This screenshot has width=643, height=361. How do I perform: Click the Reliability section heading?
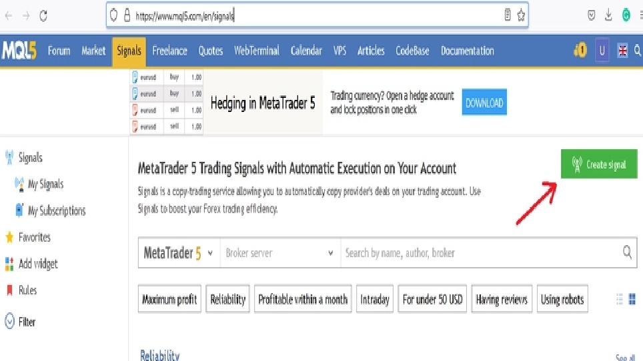160,355
